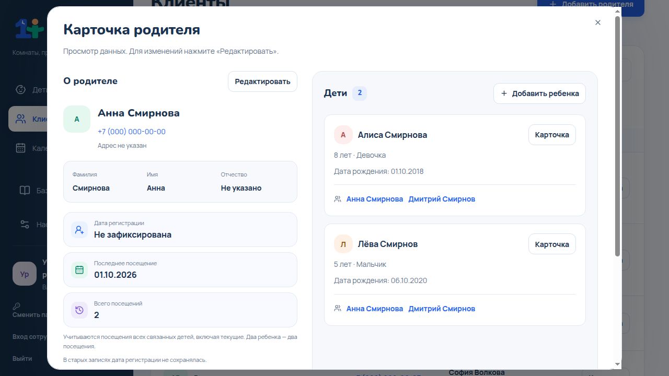Click the green avatar A of Анна Смирнова

pyautogui.click(x=77, y=119)
